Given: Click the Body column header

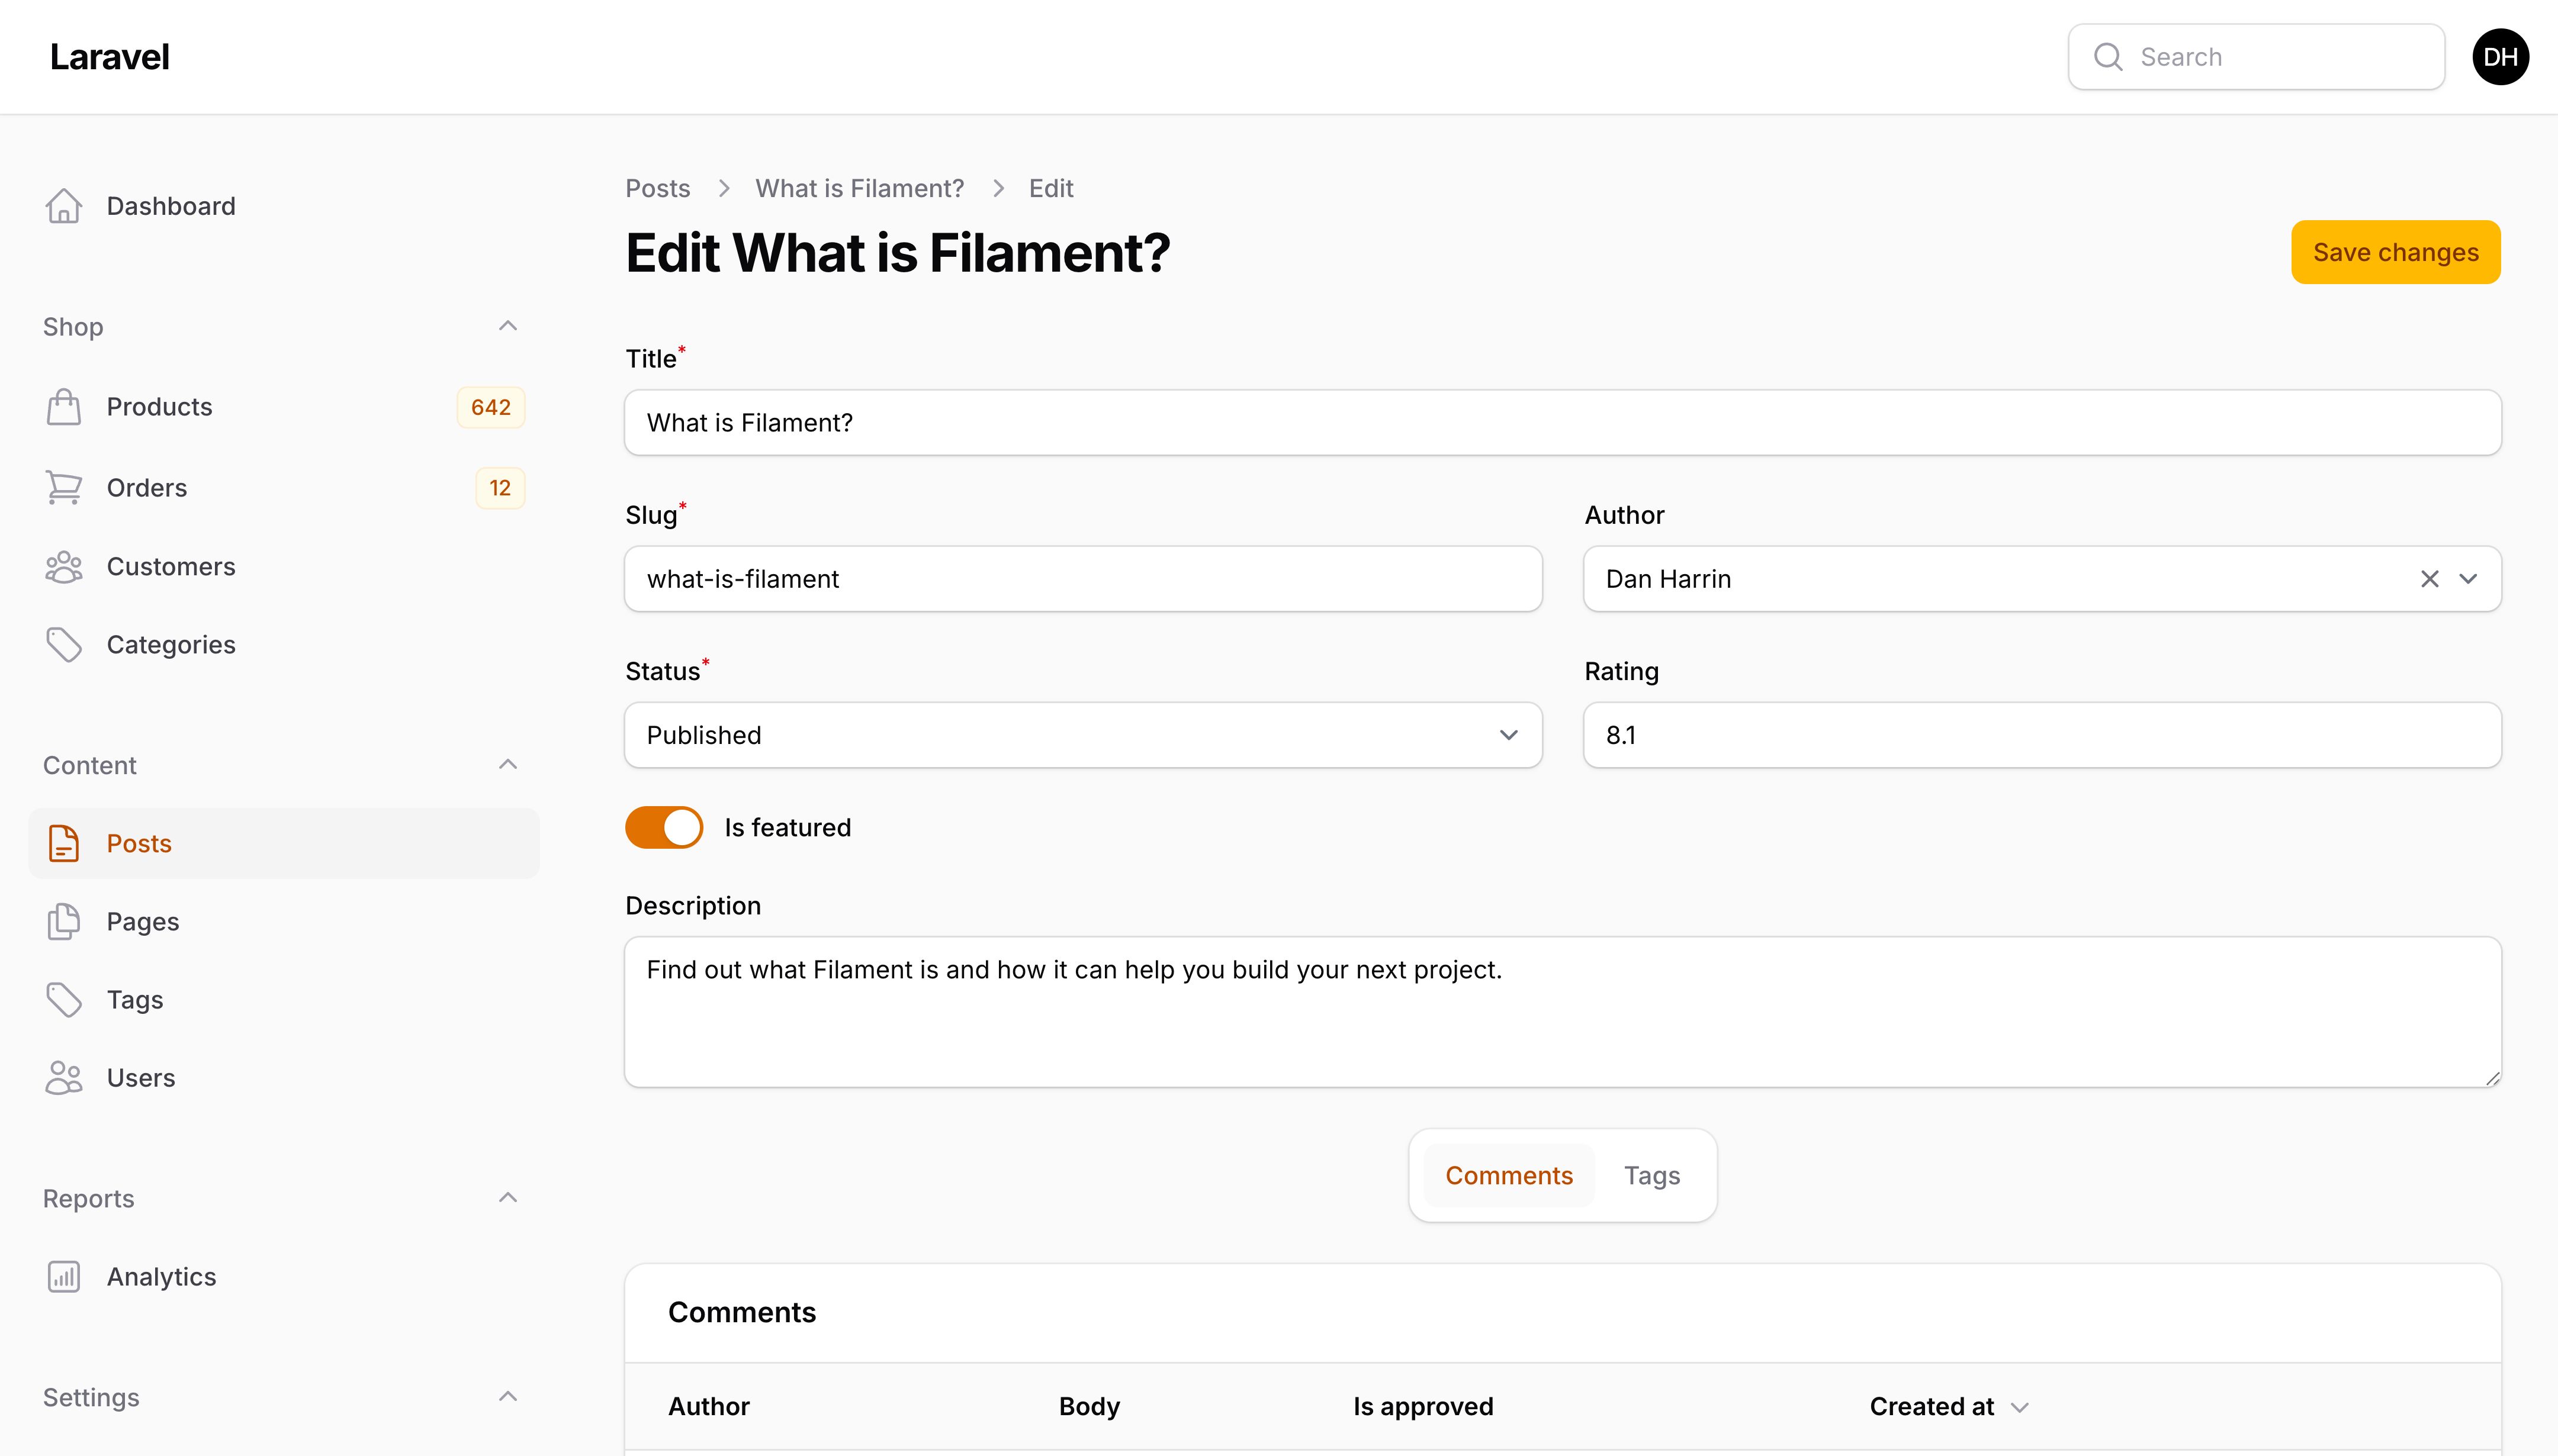Looking at the screenshot, I should (1090, 1407).
